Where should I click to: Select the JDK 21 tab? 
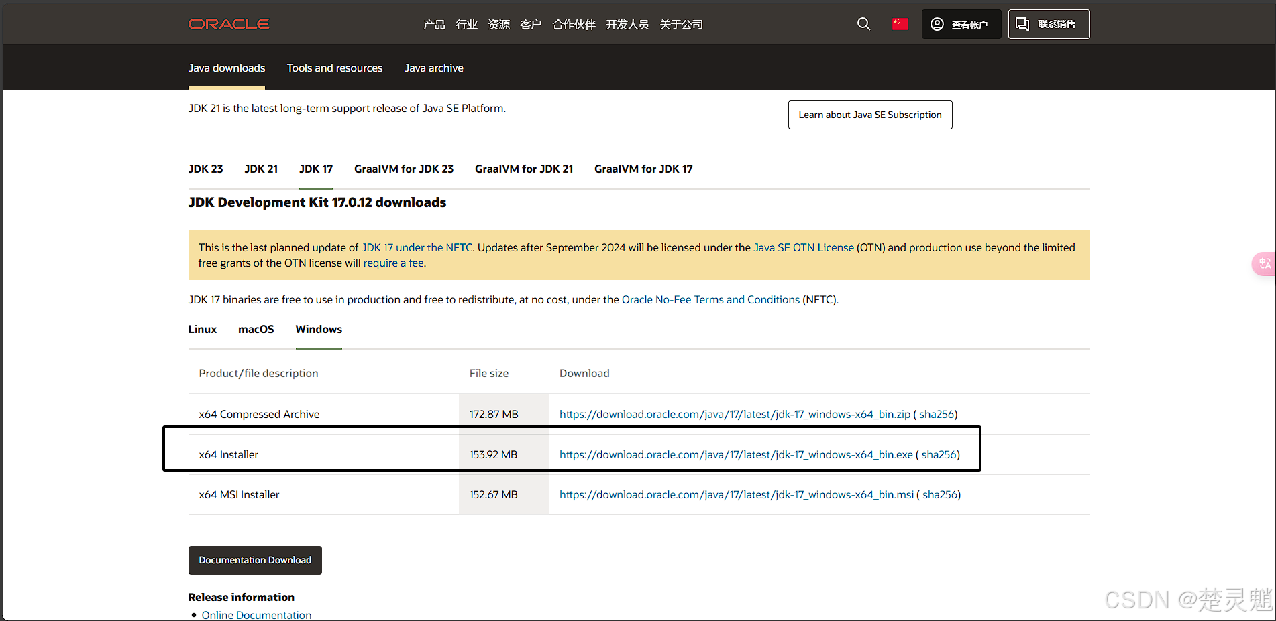tap(261, 169)
